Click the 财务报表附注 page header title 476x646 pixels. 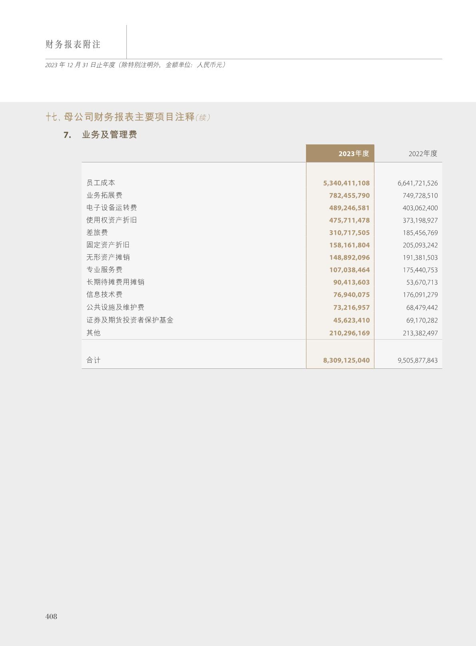pyautogui.click(x=73, y=44)
